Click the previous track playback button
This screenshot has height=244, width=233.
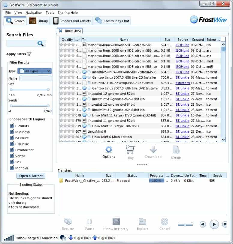[x=203, y=224]
